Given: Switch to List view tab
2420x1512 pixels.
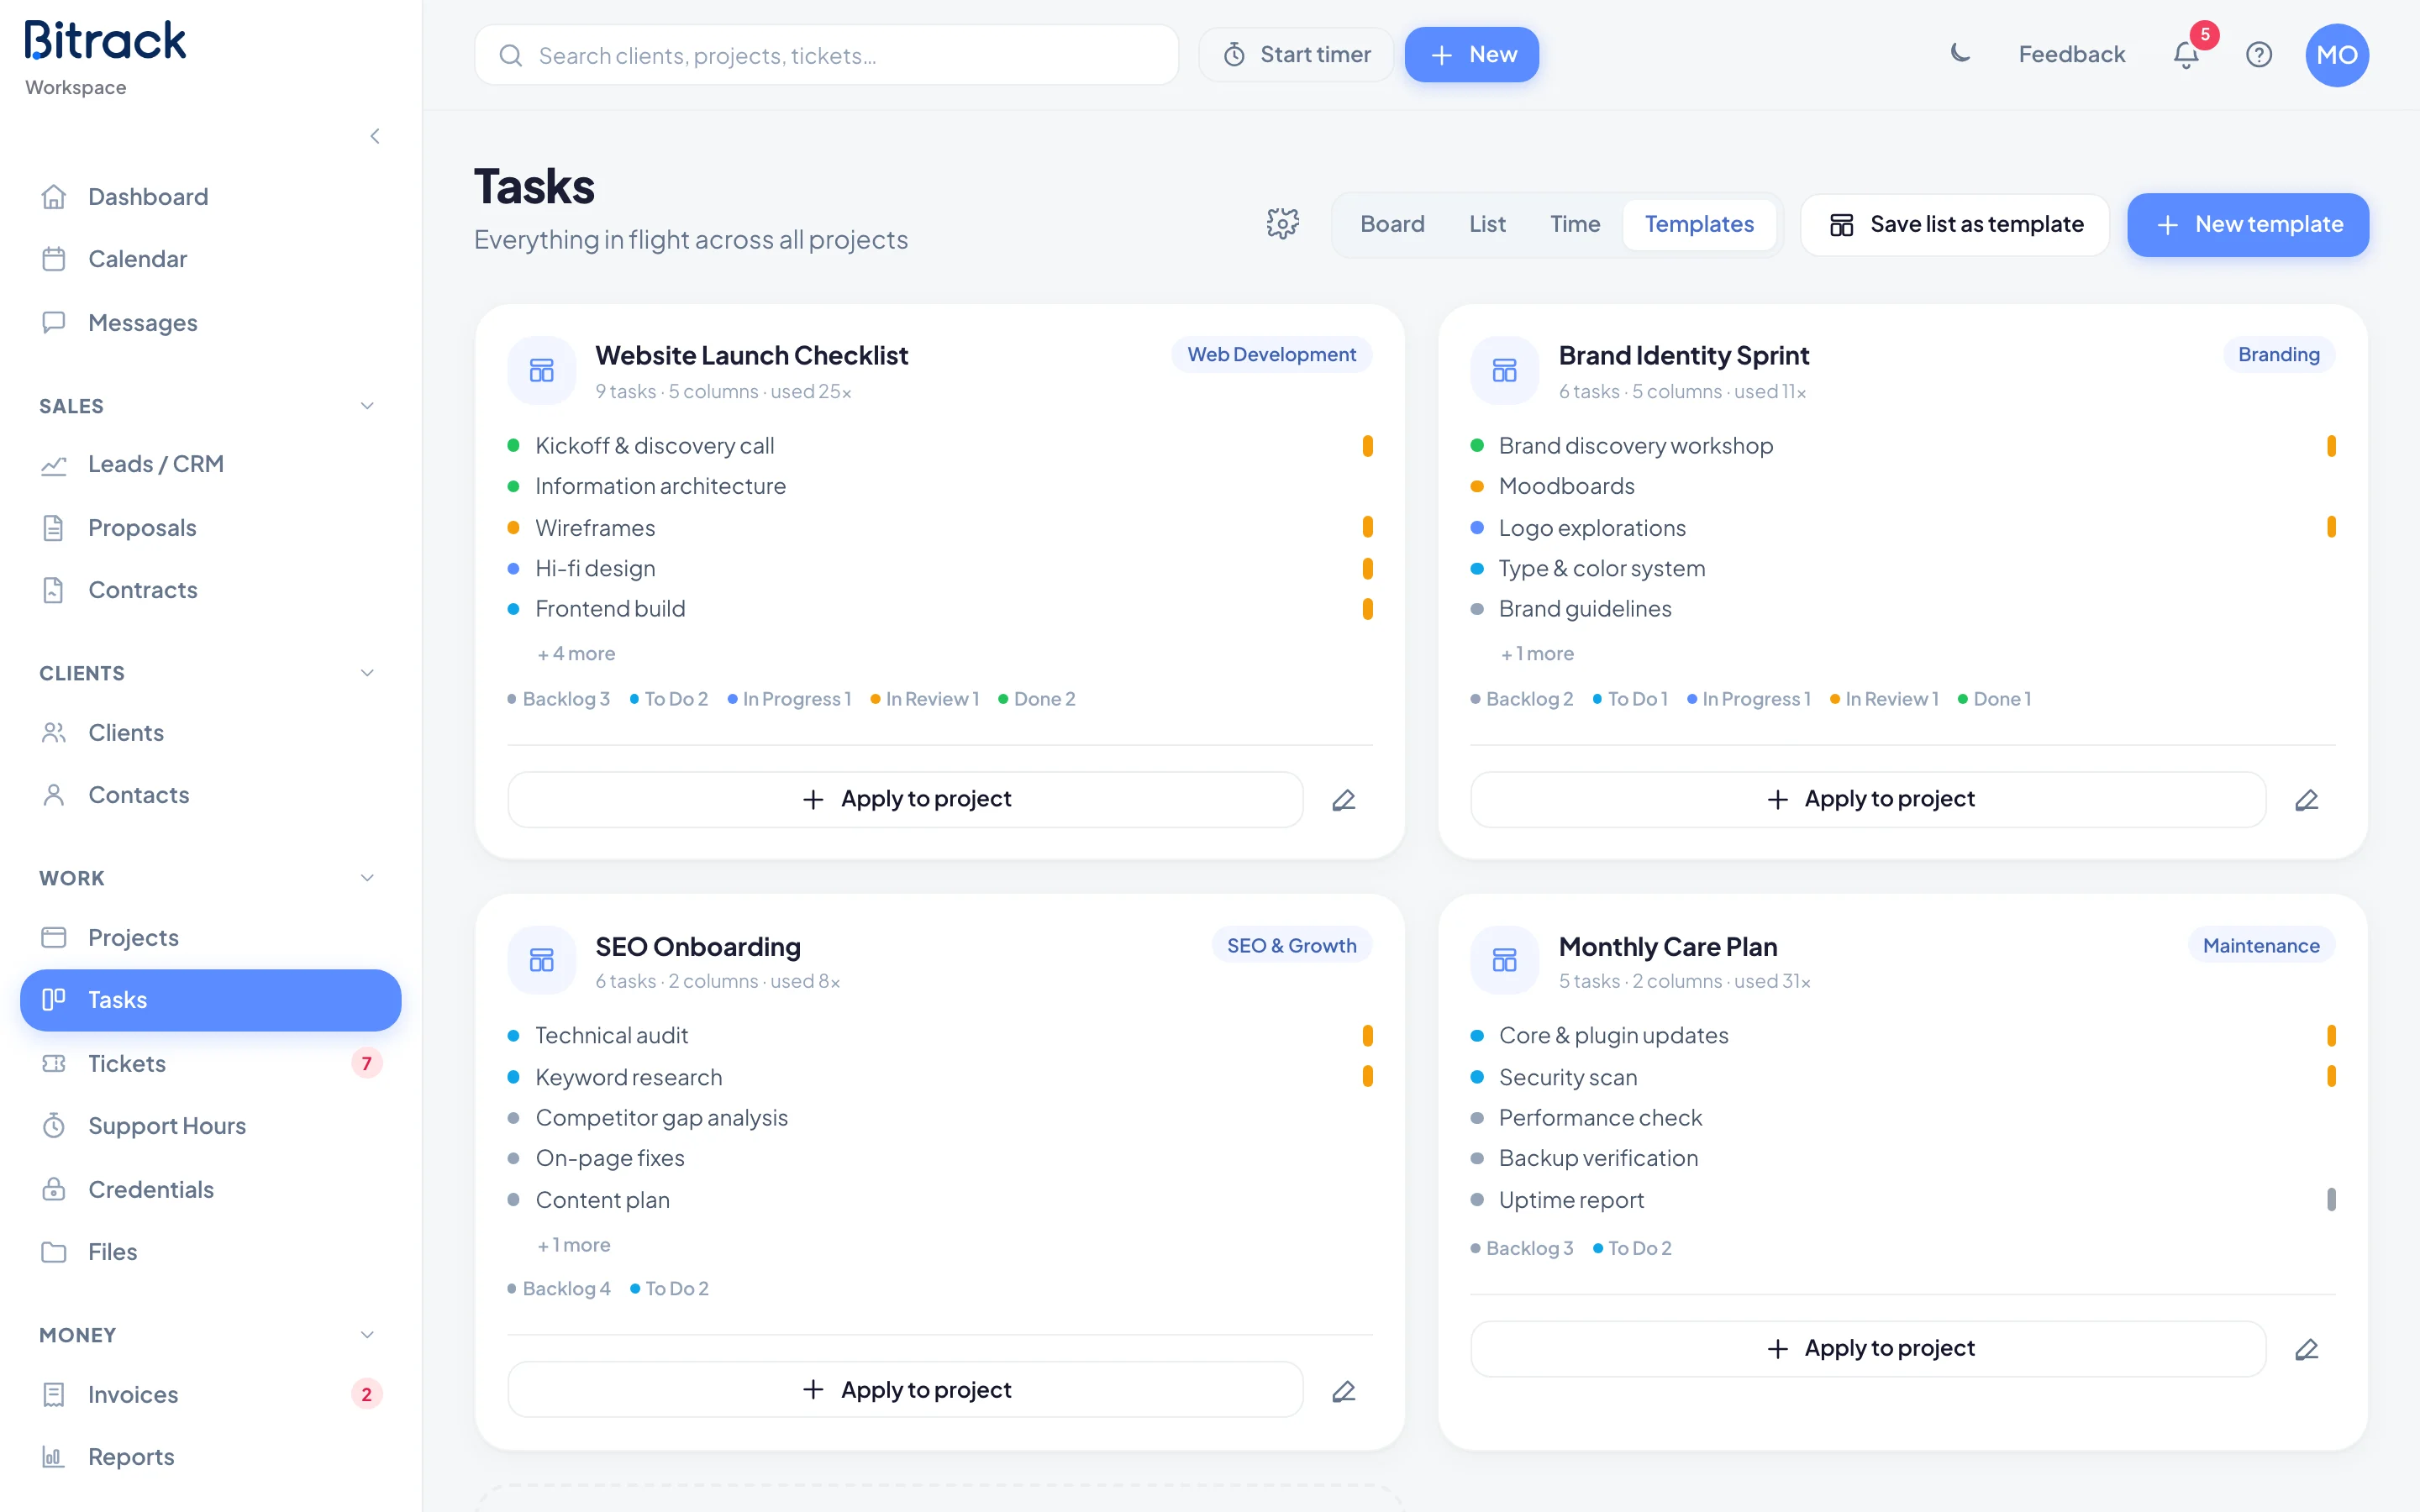Looking at the screenshot, I should coord(1487,224).
